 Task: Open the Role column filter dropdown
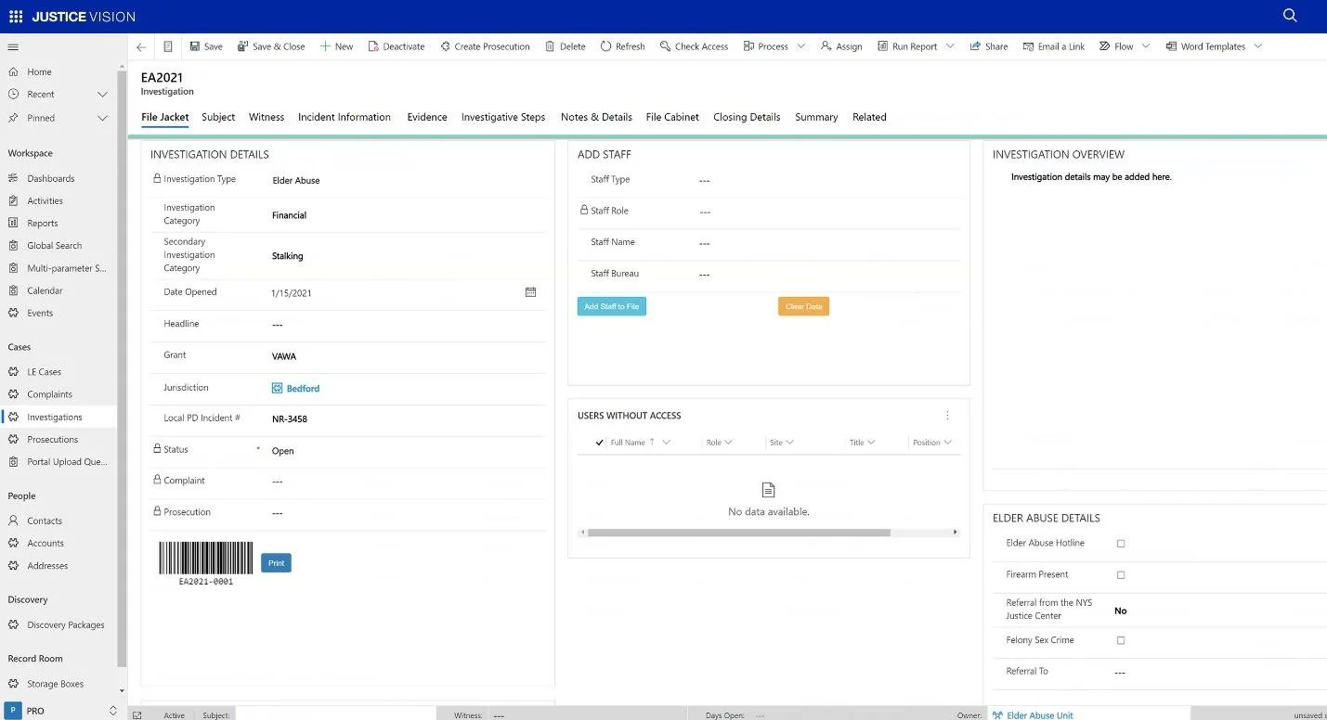coord(728,443)
